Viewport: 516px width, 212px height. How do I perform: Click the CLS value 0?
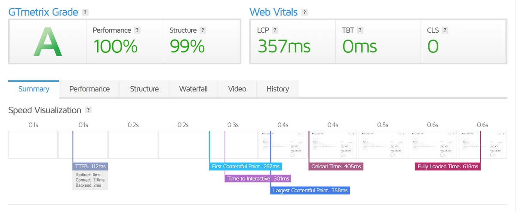(433, 46)
